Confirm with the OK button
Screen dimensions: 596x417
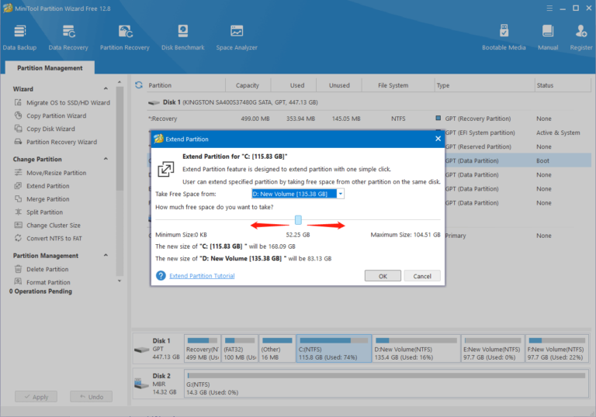point(383,276)
